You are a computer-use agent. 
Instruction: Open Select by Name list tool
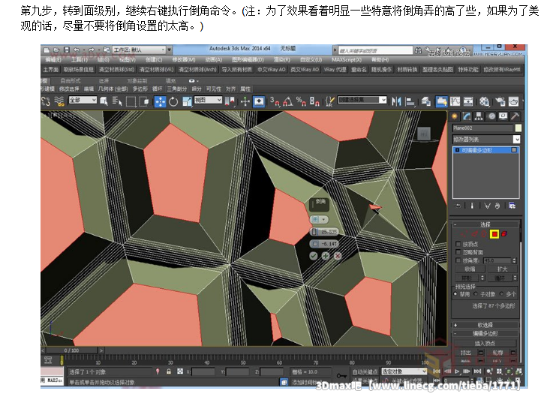(x=117, y=101)
